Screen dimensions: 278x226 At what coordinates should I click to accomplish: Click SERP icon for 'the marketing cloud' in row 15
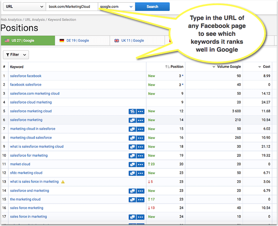[132, 200]
